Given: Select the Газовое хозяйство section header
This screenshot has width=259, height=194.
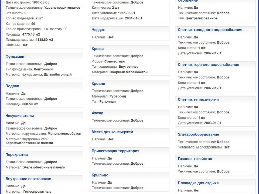Looking at the screenshot, I should [x=195, y=159].
